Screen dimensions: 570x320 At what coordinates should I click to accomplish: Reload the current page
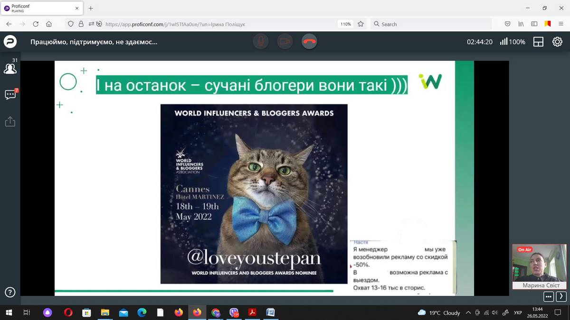(36, 24)
